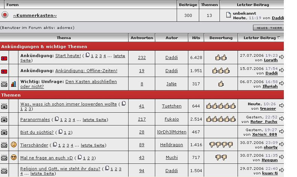The height and width of the screenshot is (177, 297).
Task: Sort threads by Letzter Beitrag column arrow
Action: tap(279, 38)
